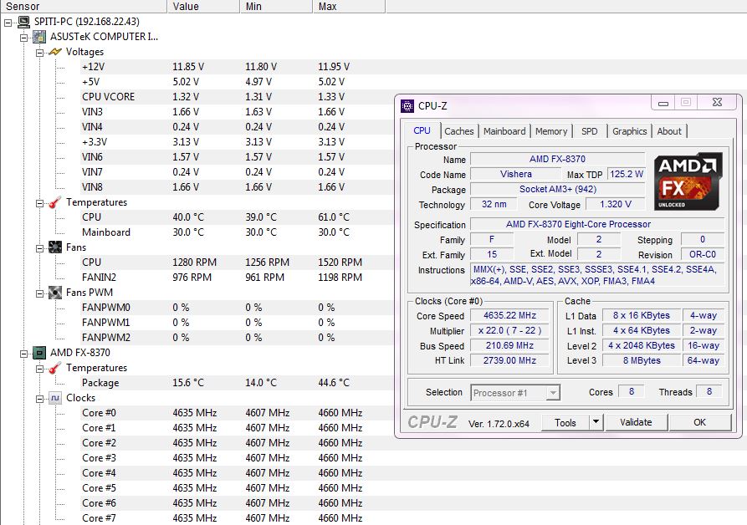Select the +12V voltage row
This screenshot has width=747, height=525.
[x=237, y=67]
